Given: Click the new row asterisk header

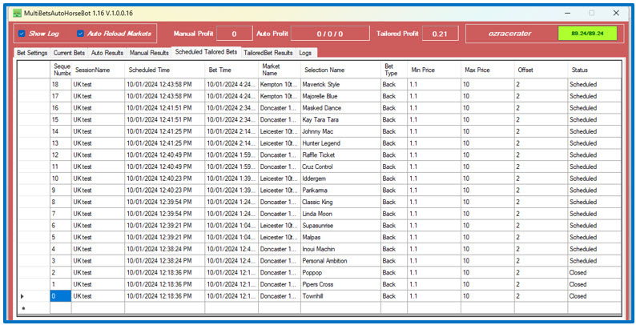Looking at the screenshot, I should 34,308.
